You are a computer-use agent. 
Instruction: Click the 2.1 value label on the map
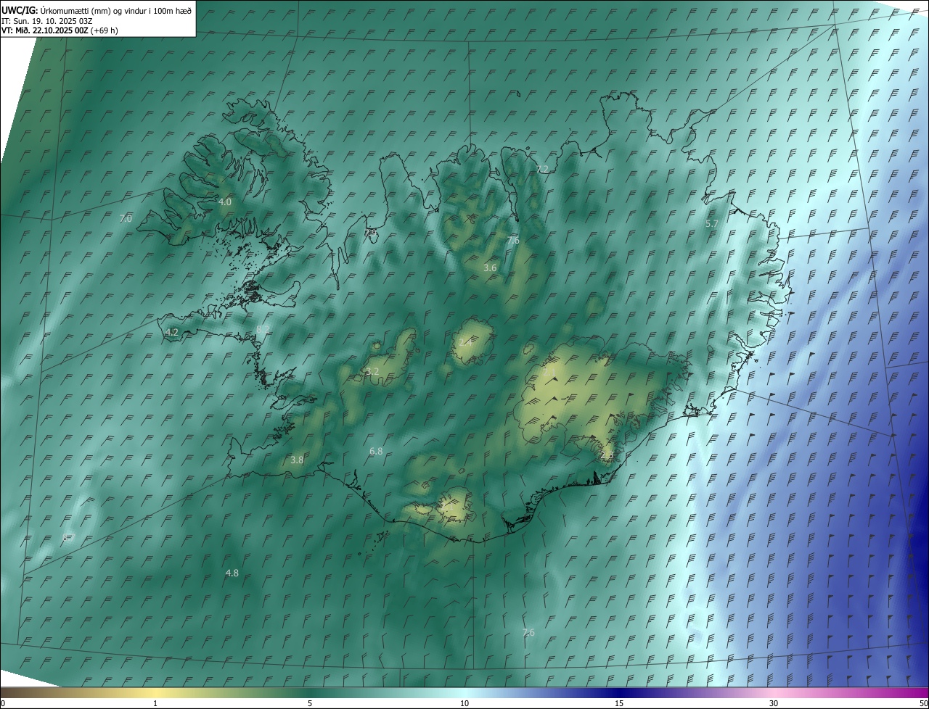[549, 372]
